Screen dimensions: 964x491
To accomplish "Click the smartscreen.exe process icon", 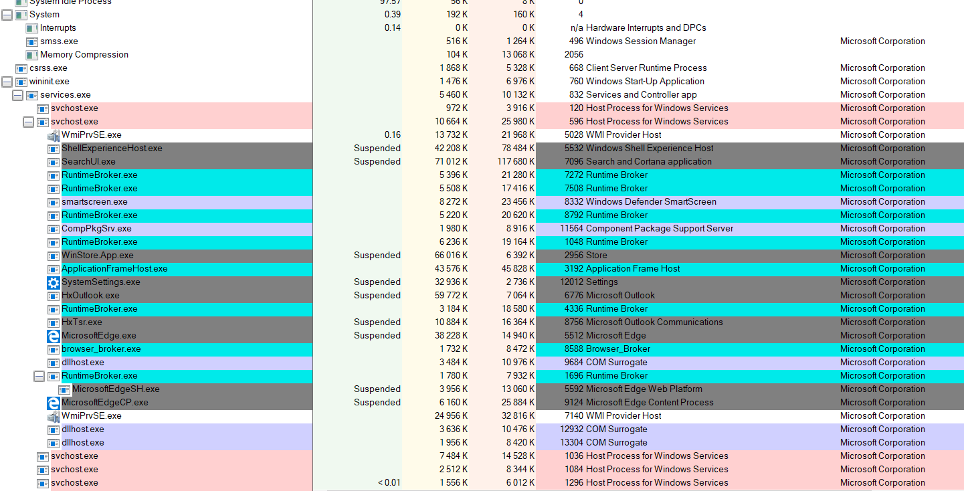I will (54, 202).
